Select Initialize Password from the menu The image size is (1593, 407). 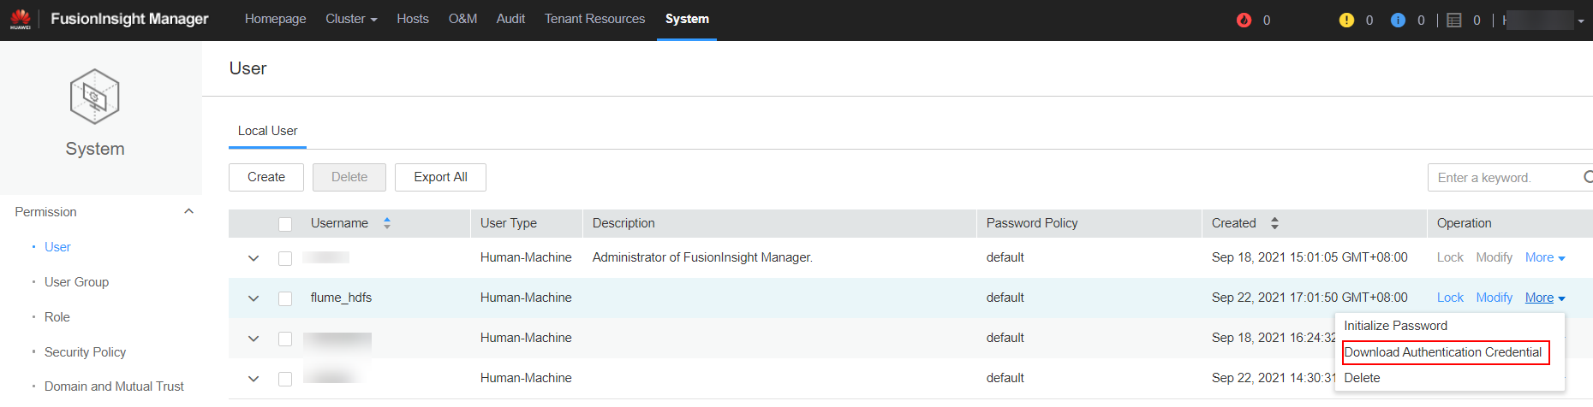coord(1395,326)
